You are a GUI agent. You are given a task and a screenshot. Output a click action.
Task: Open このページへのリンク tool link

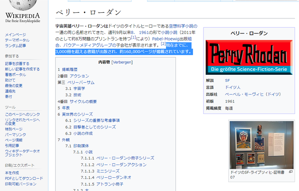click(22, 114)
